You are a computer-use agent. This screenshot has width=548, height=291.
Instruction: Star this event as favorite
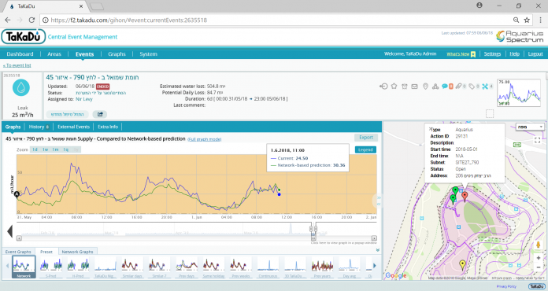point(394,87)
